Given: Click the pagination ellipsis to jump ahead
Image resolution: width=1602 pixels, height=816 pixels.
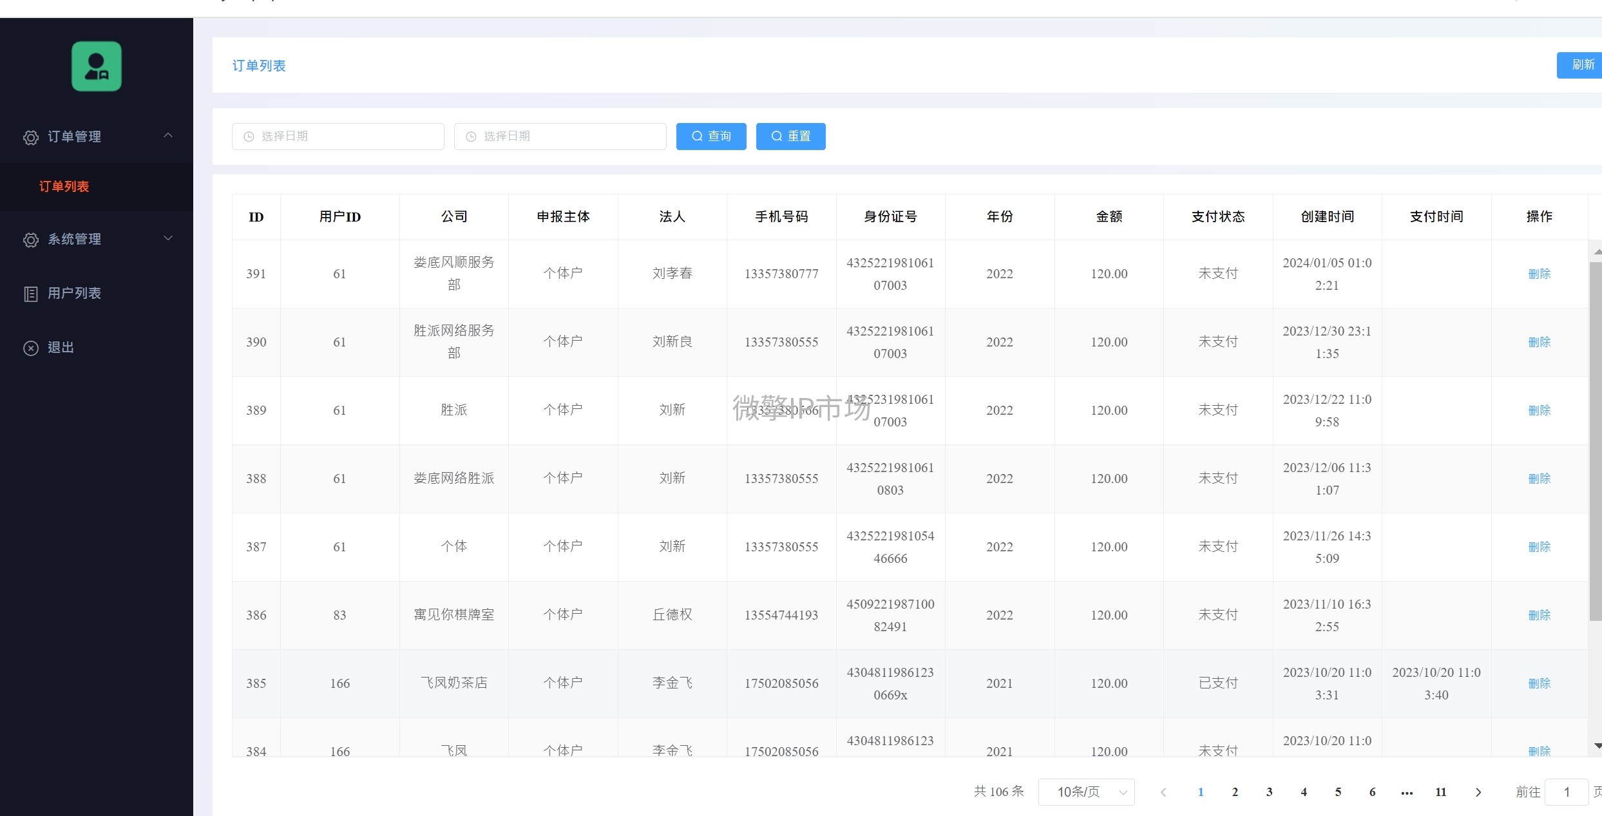Looking at the screenshot, I should (x=1407, y=792).
